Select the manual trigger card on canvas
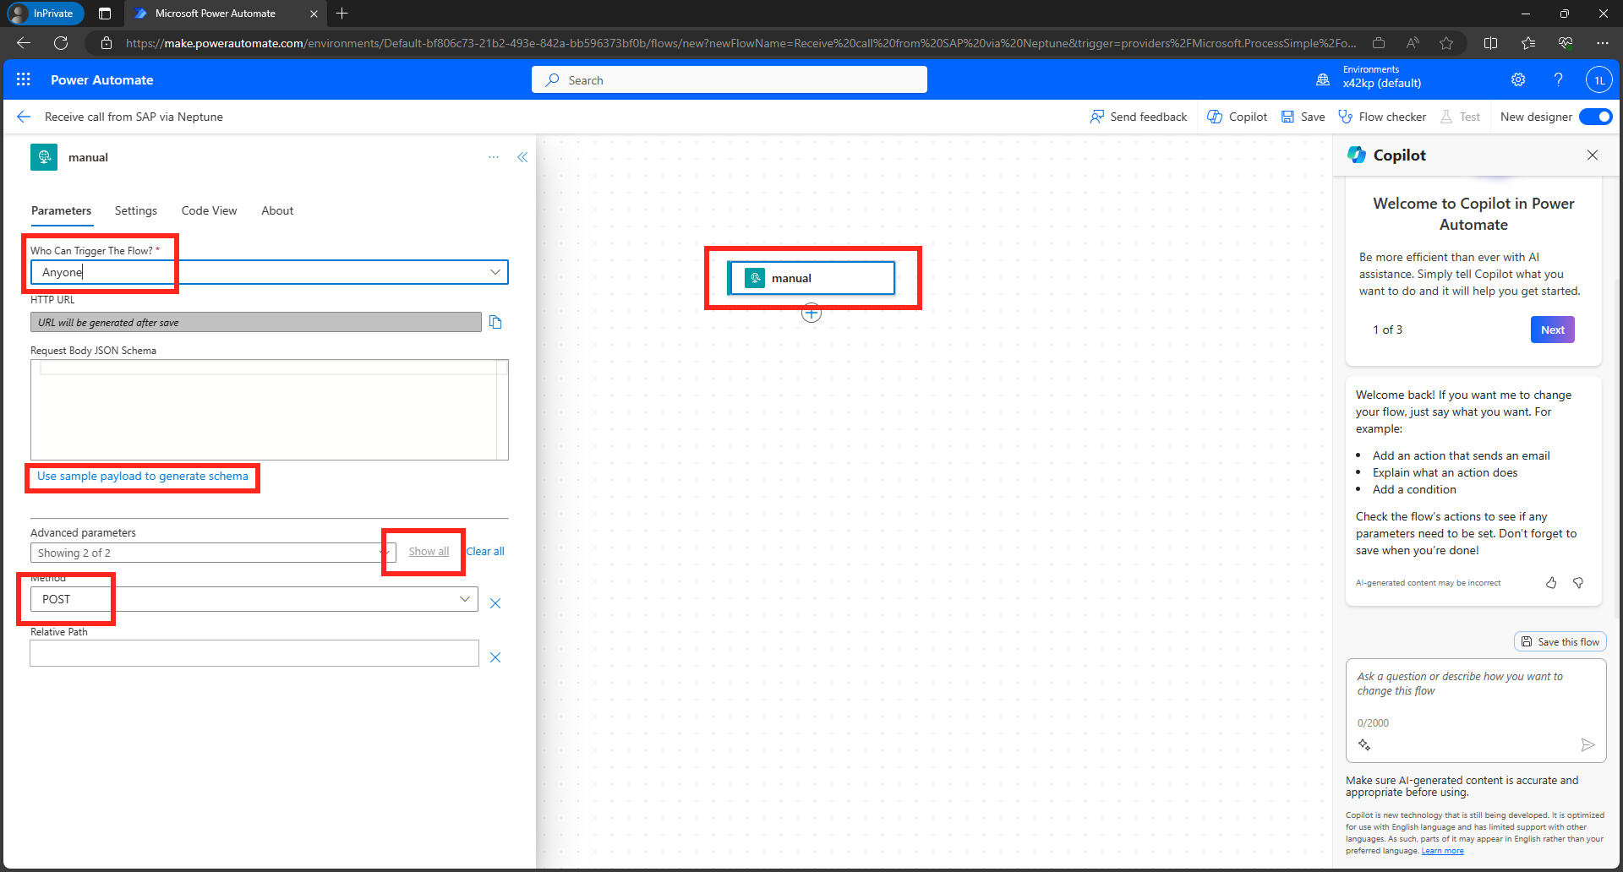1623x872 pixels. pos(811,278)
